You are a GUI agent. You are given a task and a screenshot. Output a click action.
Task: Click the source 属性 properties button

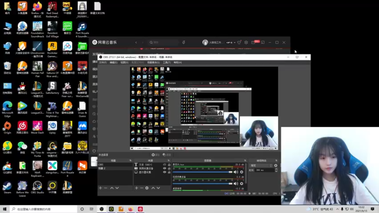tap(155, 155)
